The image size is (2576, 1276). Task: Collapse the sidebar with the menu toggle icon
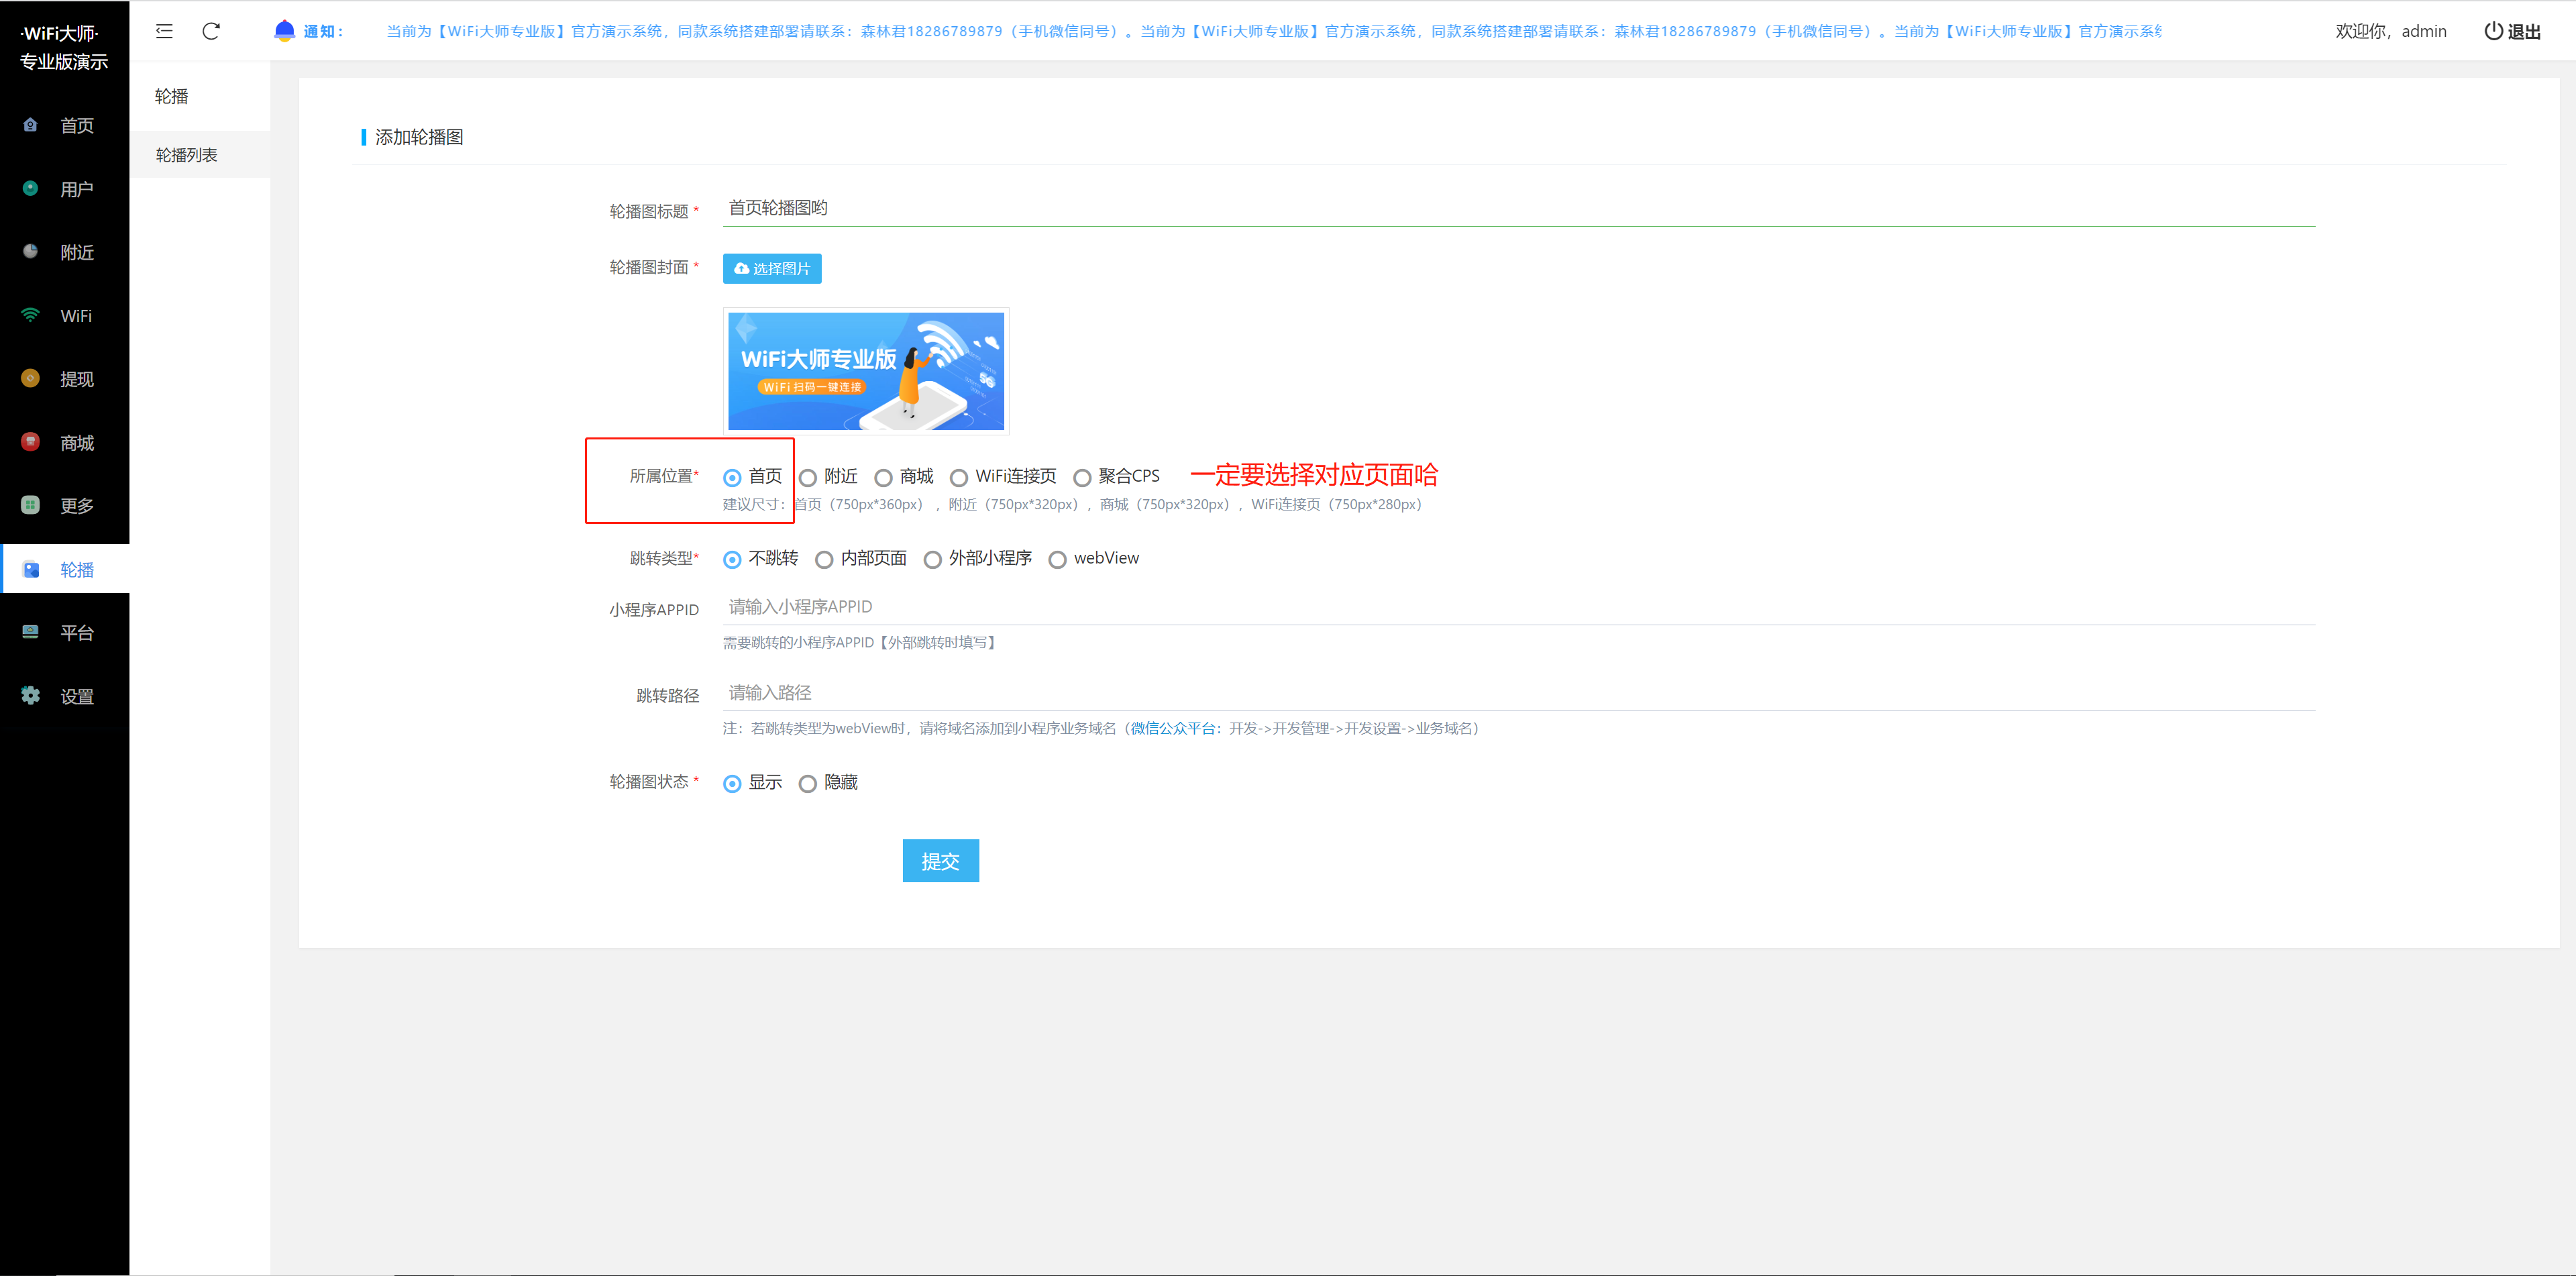164,31
